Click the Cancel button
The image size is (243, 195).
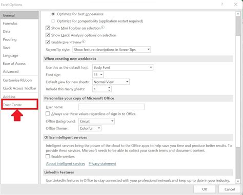click(230, 189)
